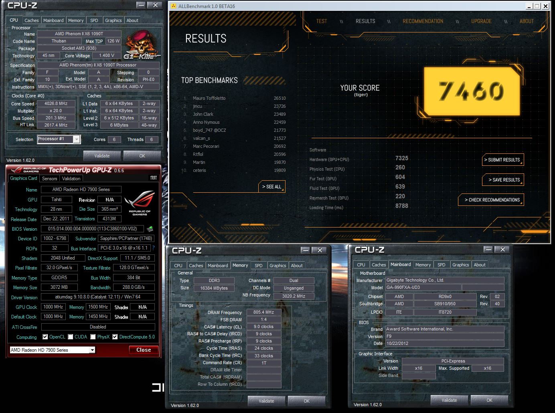Screen dimensions: 555x413
Task: Click the ATI CrossFire Disabled field
Action: (x=98, y=327)
